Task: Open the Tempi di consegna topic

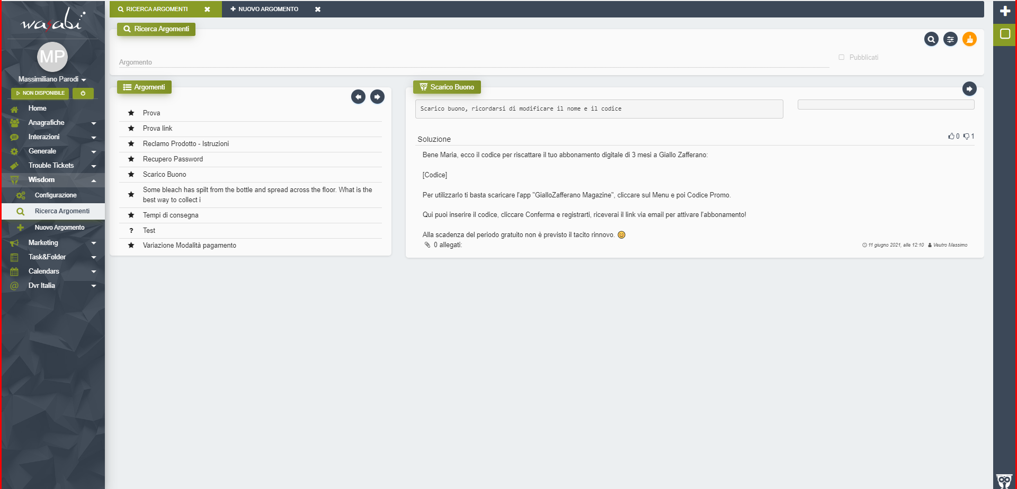Action: coord(171,215)
